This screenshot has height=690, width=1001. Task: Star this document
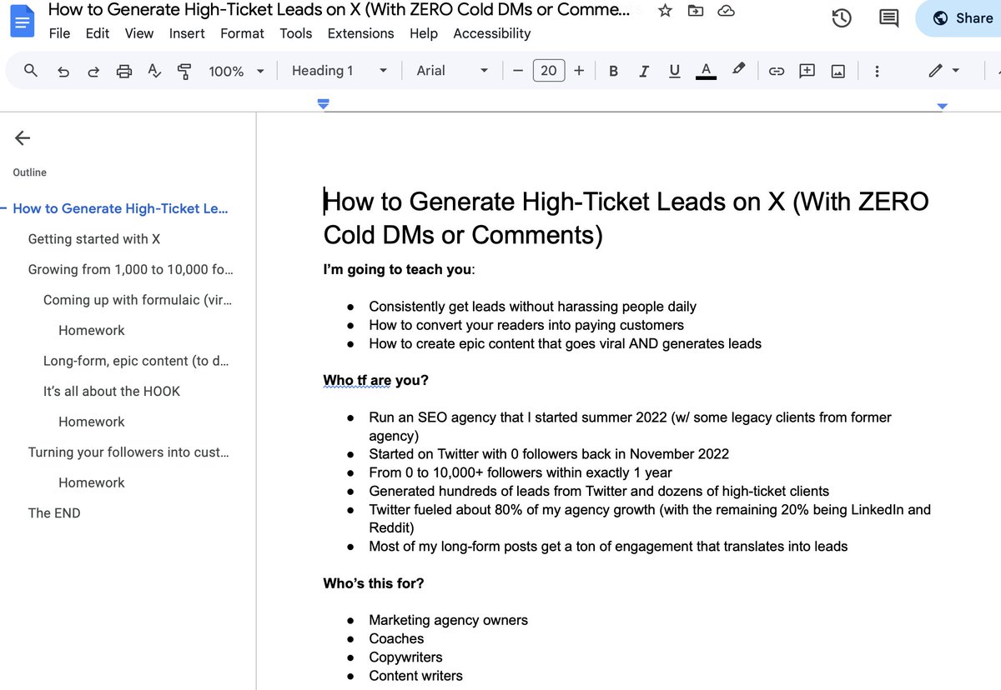pyautogui.click(x=665, y=11)
